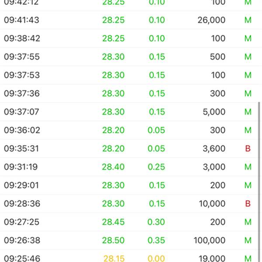Screen dimensions: 262x262
Task: Click the red B marker at 09:28:36
Action: (x=248, y=203)
